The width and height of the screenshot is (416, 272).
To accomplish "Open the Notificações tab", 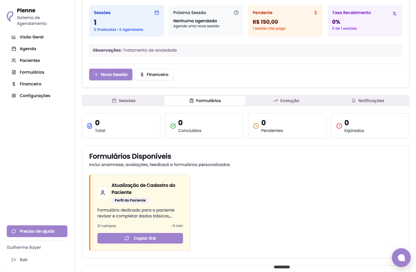I will [368, 101].
